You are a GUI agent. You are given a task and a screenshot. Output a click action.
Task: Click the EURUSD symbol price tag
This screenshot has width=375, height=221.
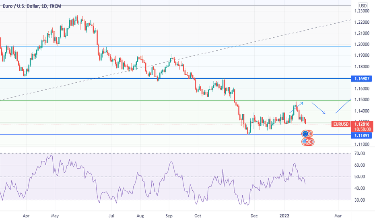[341, 124]
